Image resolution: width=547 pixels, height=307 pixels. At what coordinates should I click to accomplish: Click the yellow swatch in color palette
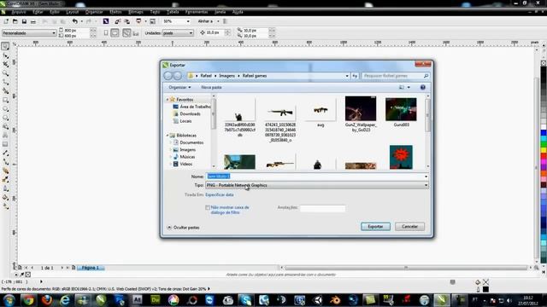(544, 150)
